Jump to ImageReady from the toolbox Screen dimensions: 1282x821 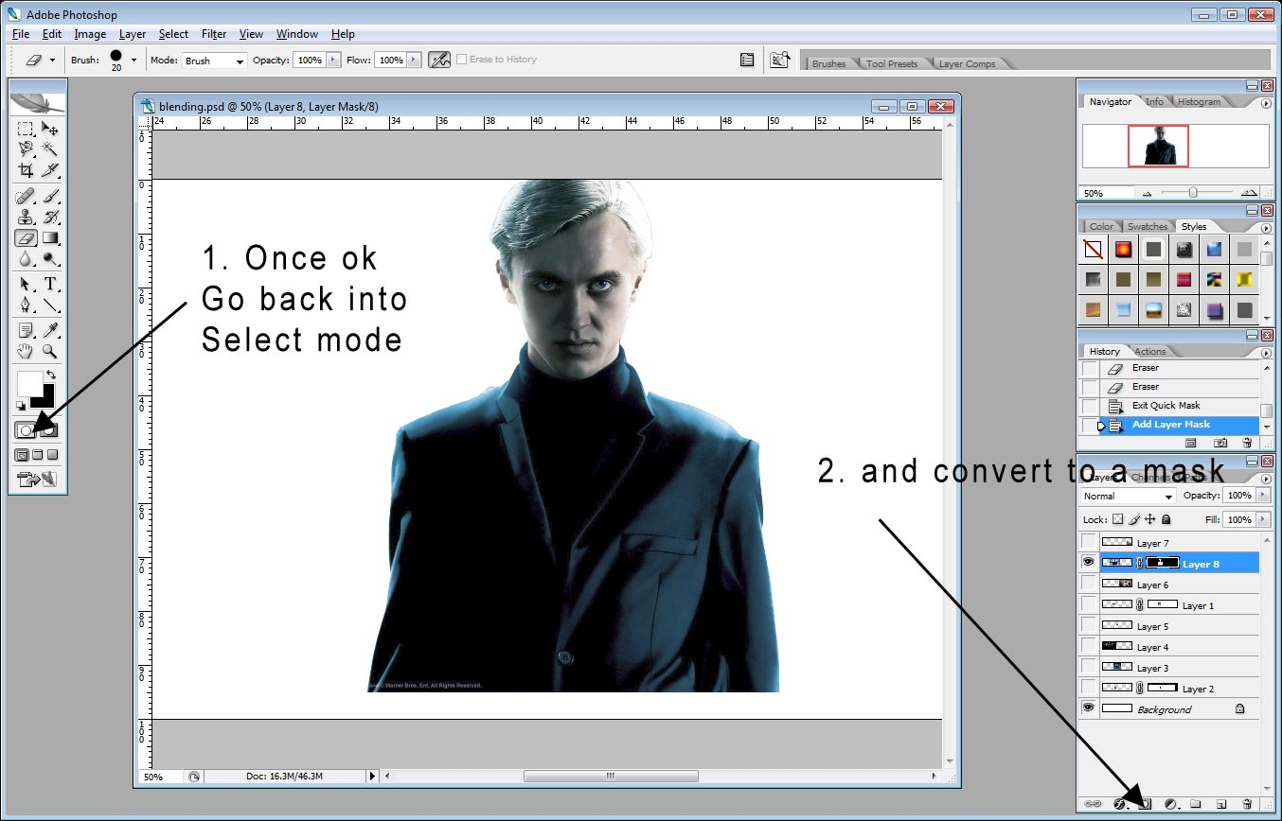tap(38, 480)
